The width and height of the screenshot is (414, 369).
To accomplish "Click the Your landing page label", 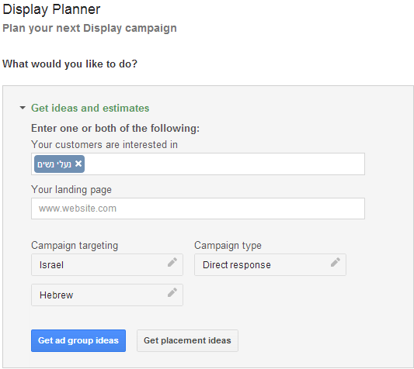I will click(x=71, y=190).
